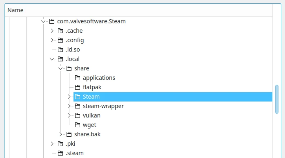The image size is (285, 158).
Task: Expand the .cache folder node
Action: pos(52,31)
